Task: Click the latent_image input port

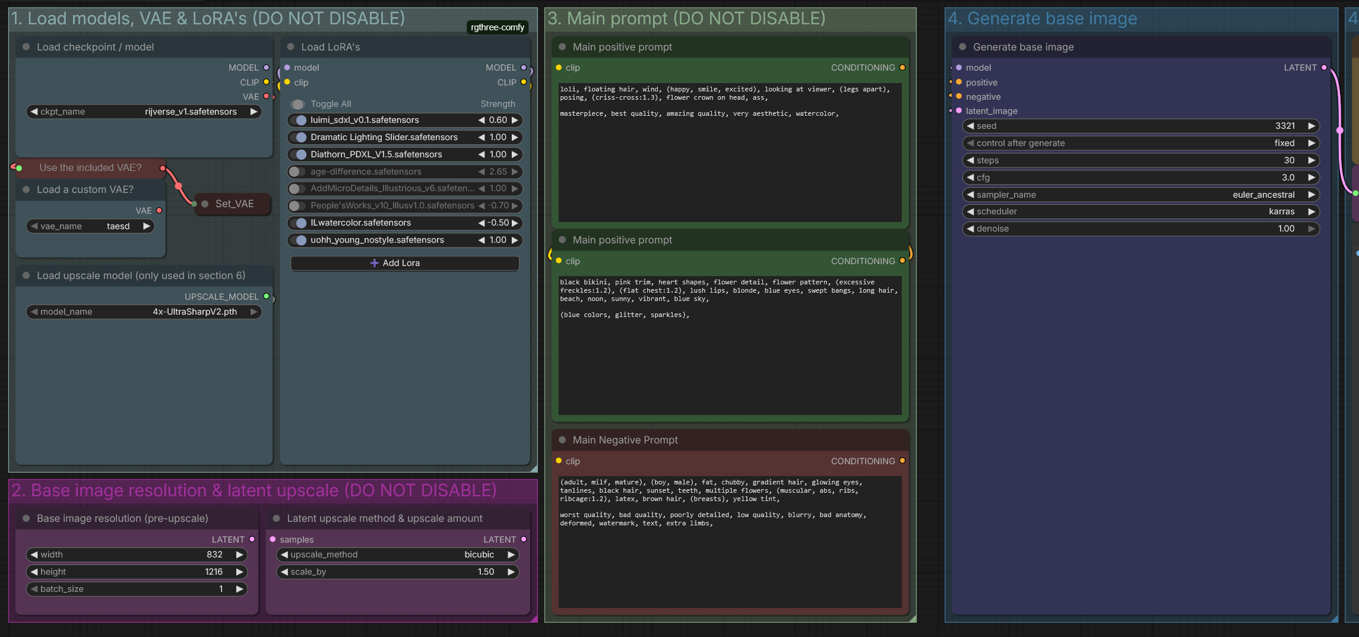Action: pyautogui.click(x=959, y=110)
